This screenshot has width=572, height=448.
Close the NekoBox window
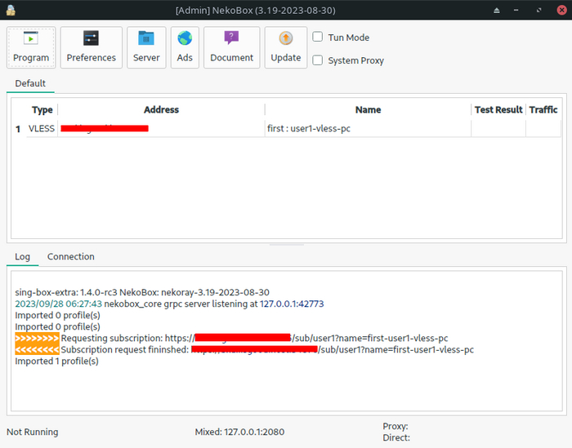click(562, 10)
